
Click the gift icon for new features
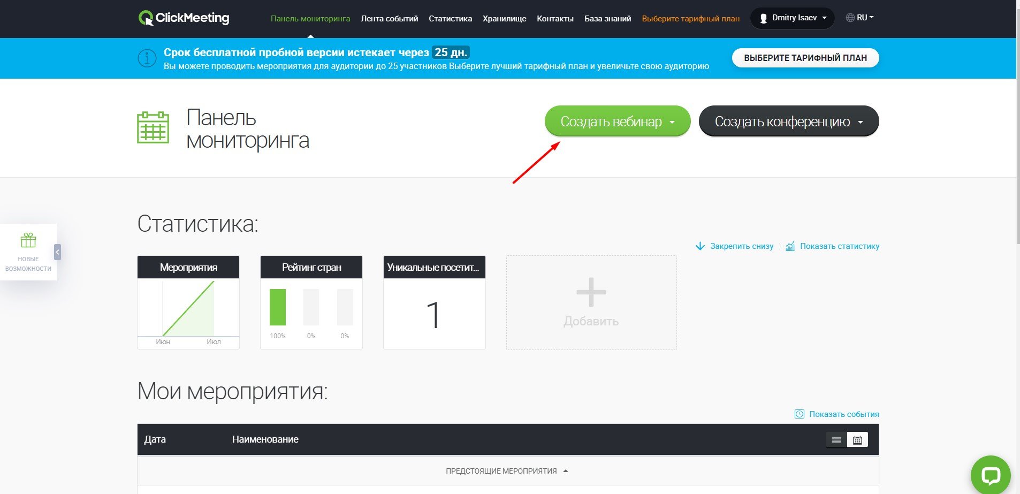coord(28,240)
